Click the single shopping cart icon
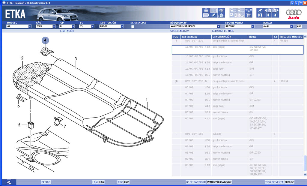Viewport: 307px width, 186px height. [x=249, y=15]
